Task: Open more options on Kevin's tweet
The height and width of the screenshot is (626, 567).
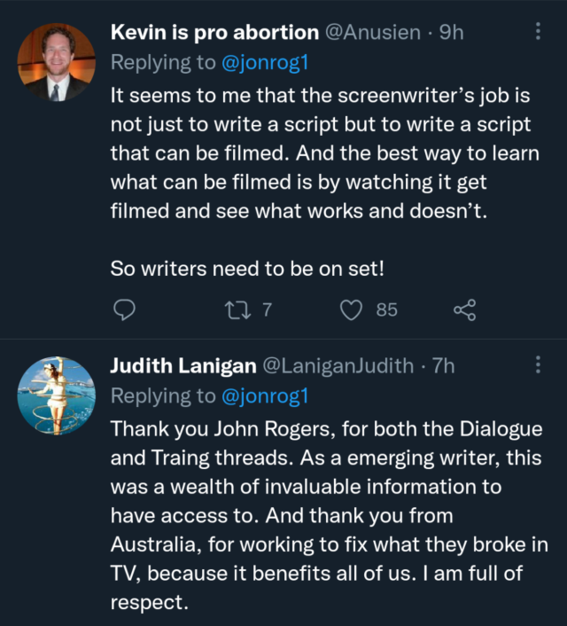Action: click(538, 32)
